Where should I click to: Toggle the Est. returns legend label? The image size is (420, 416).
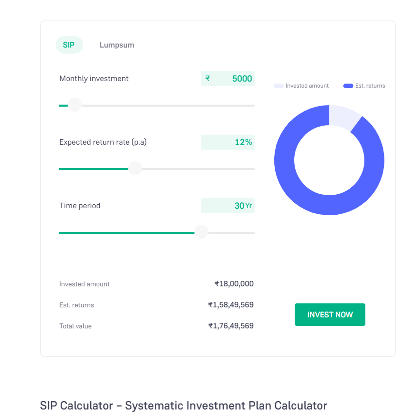370,86
